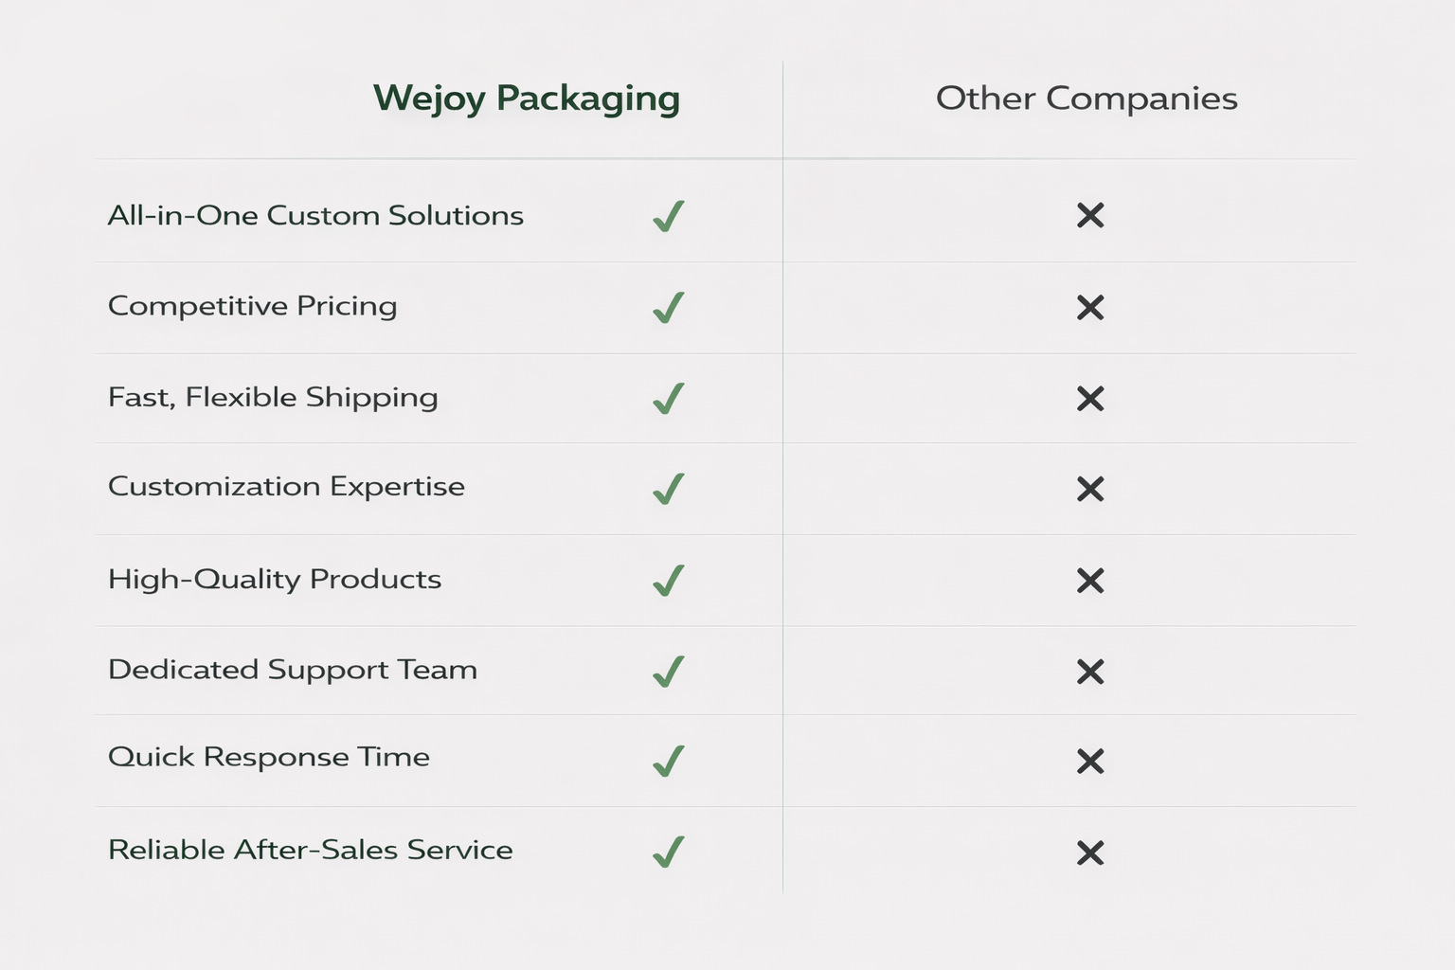The image size is (1455, 970).
Task: Click the X mark in the High-Quality Products row
Action: tap(1090, 581)
